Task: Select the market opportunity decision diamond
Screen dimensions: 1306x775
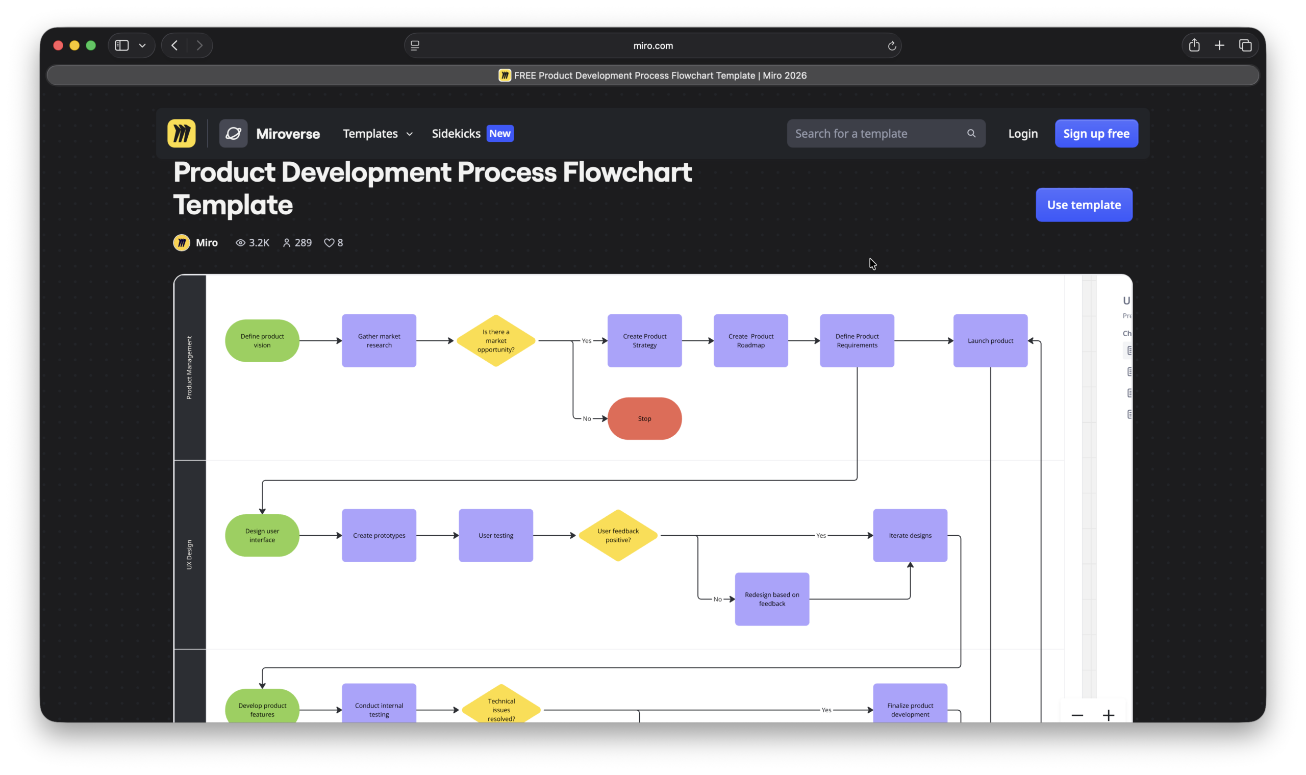Action: point(495,340)
